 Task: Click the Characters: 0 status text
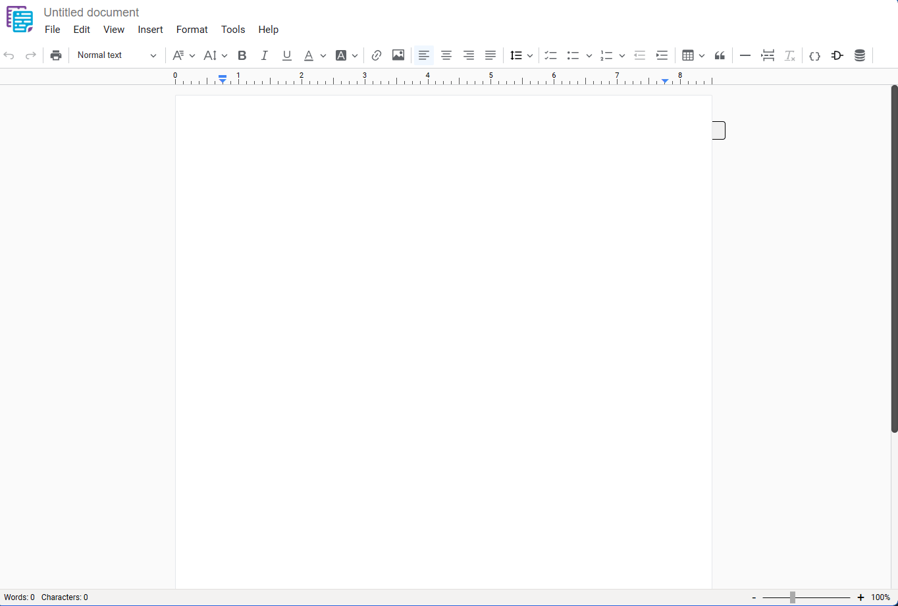coord(65,597)
